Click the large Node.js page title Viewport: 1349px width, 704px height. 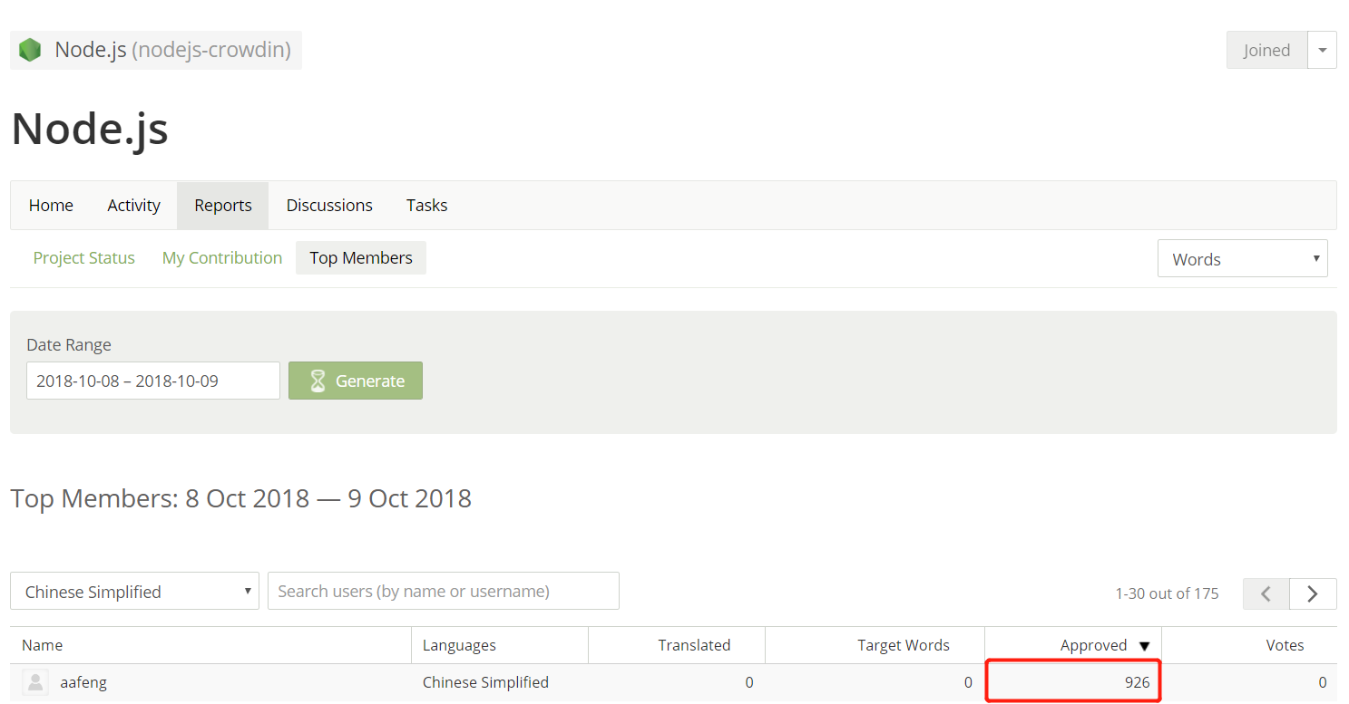90,128
